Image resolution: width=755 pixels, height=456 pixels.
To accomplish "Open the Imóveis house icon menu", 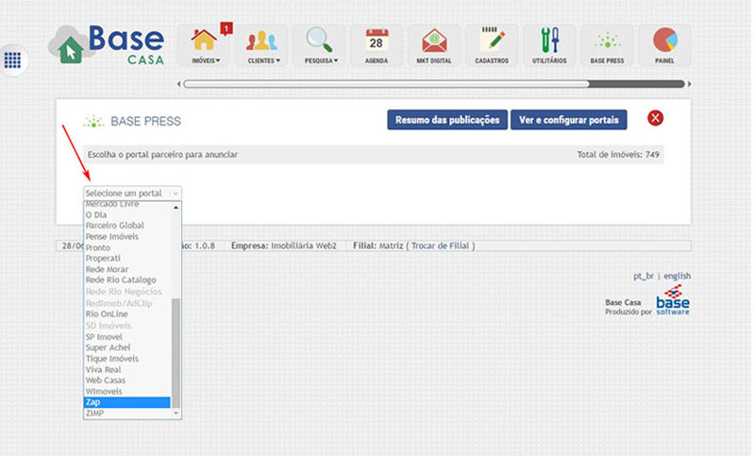I will [205, 43].
